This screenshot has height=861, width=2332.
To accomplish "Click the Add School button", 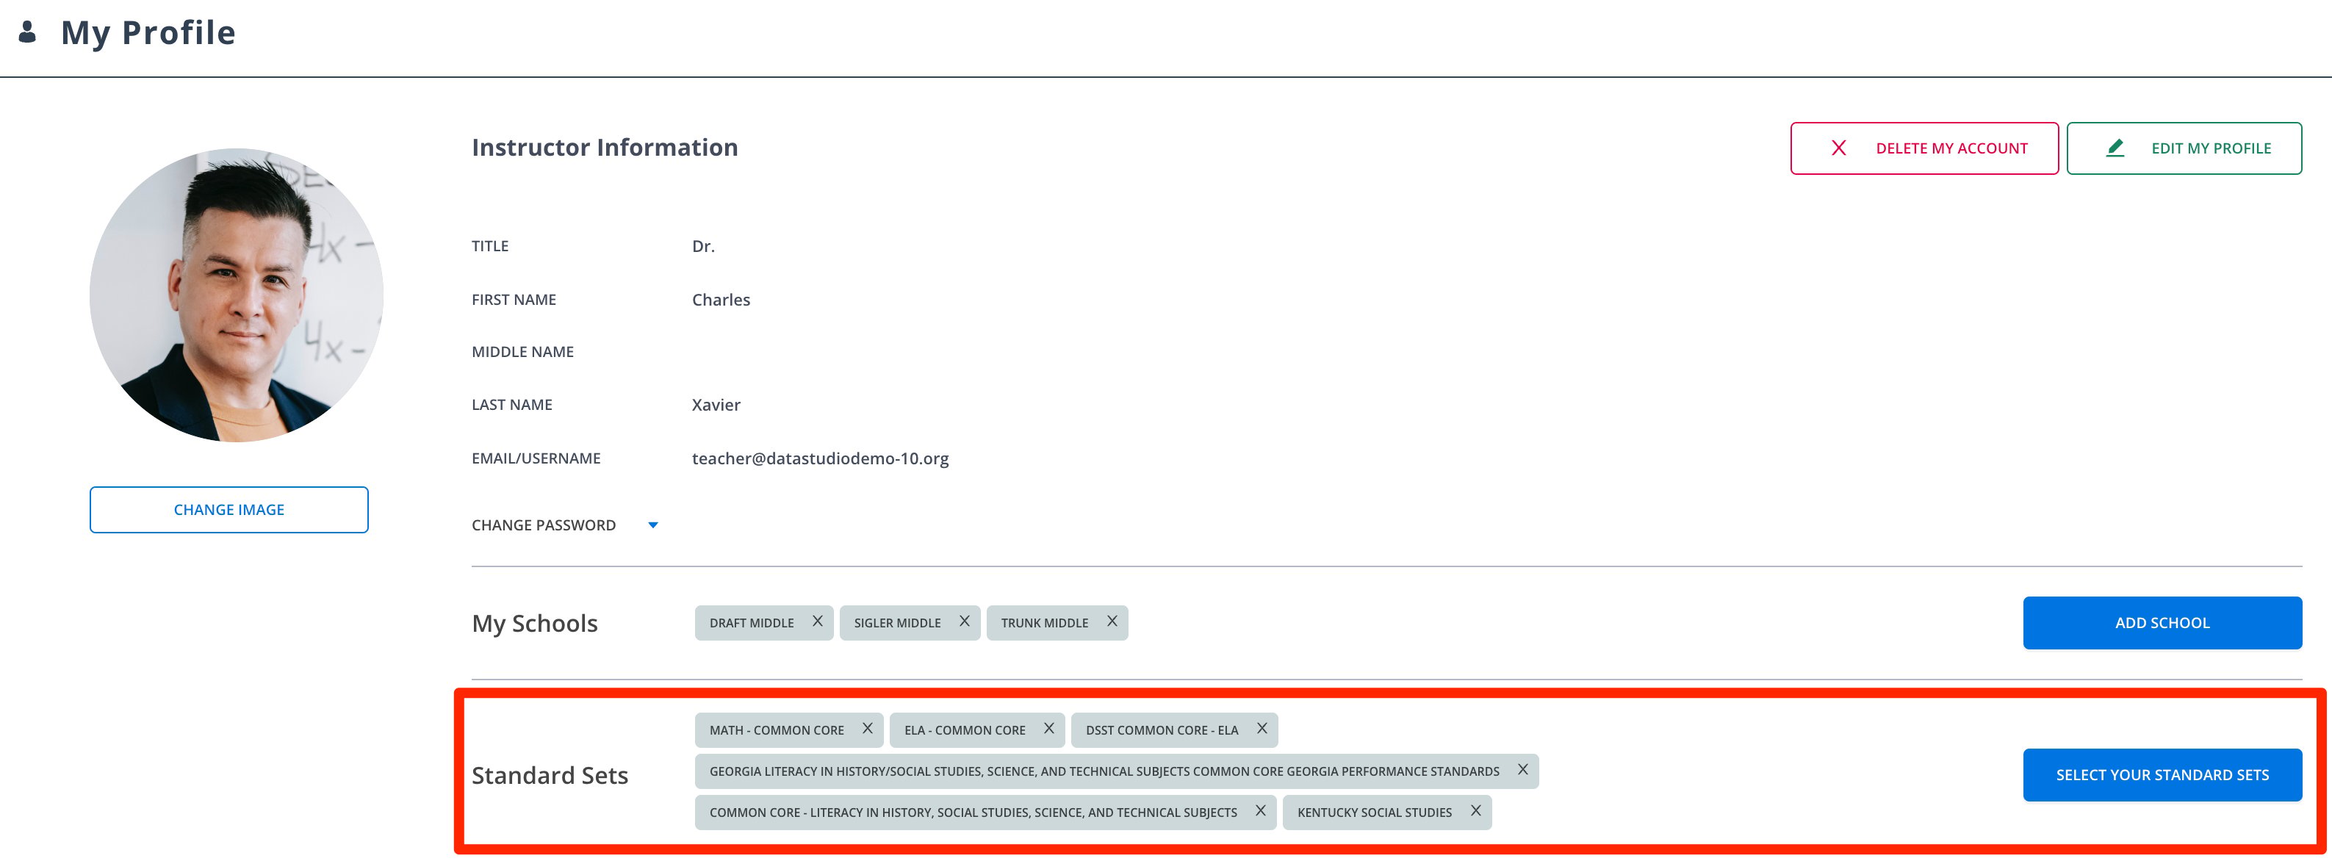I will 2162,623.
